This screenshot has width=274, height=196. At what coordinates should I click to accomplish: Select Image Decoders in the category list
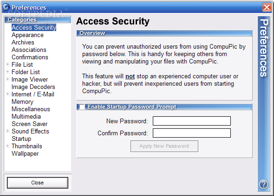pyautogui.click(x=33, y=87)
